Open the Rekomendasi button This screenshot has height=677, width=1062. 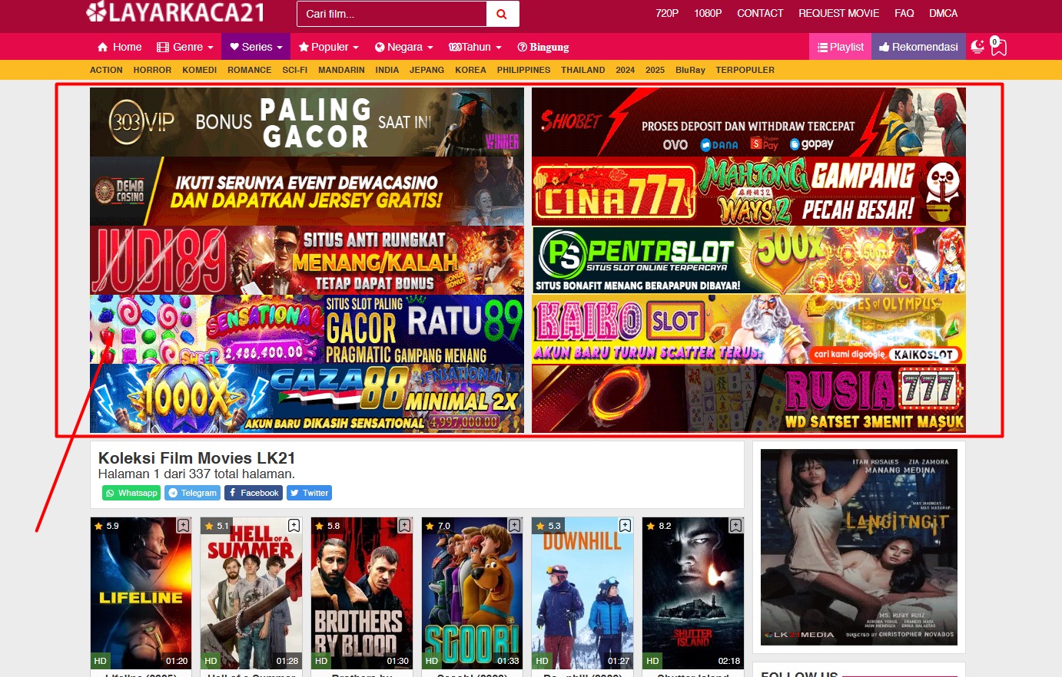[x=918, y=47]
